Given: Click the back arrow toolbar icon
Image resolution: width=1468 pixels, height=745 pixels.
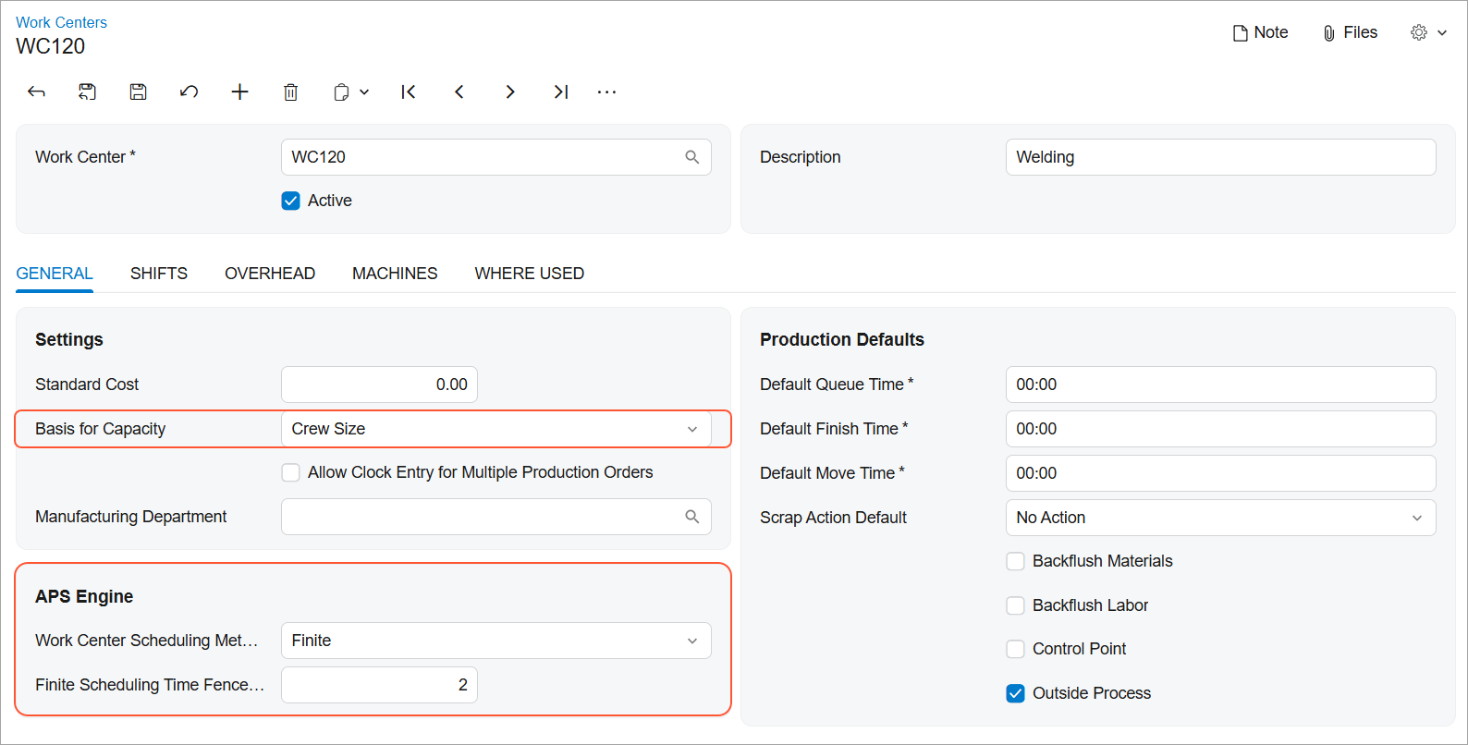Looking at the screenshot, I should click(36, 92).
